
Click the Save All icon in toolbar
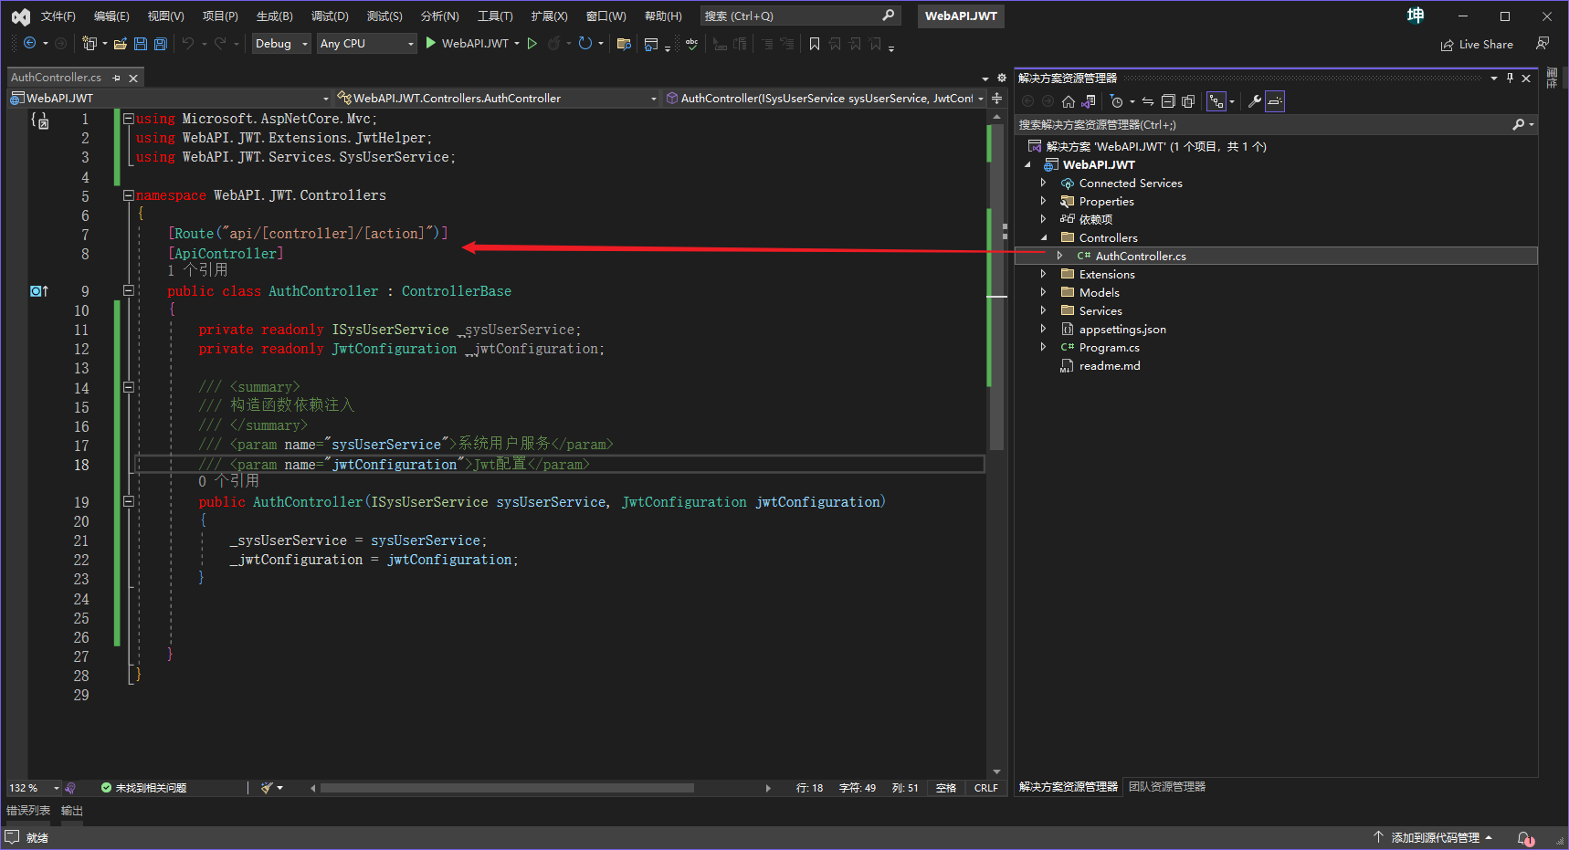point(160,43)
